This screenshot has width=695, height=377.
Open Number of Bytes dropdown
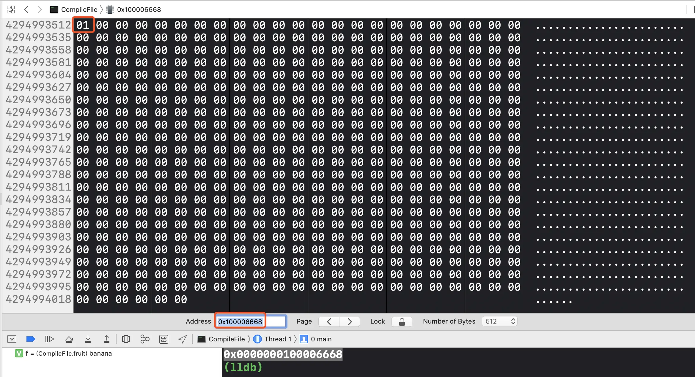click(500, 321)
